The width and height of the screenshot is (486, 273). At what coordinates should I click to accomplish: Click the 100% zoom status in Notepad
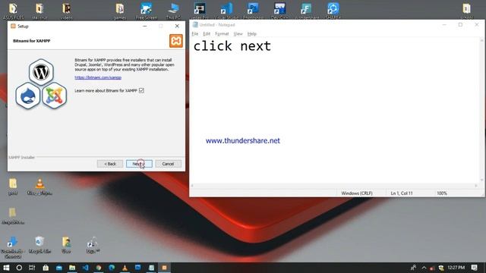tap(442, 193)
